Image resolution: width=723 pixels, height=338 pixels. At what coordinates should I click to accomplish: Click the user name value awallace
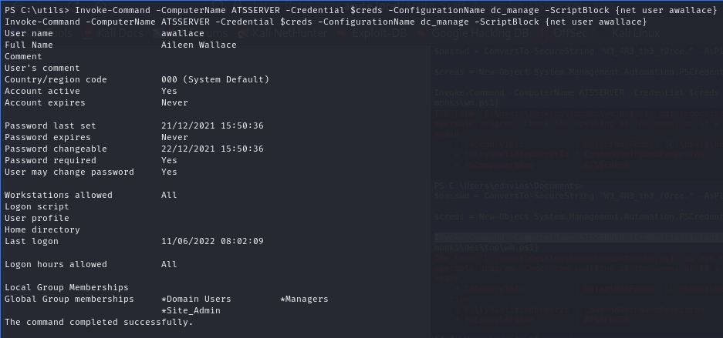click(x=182, y=34)
